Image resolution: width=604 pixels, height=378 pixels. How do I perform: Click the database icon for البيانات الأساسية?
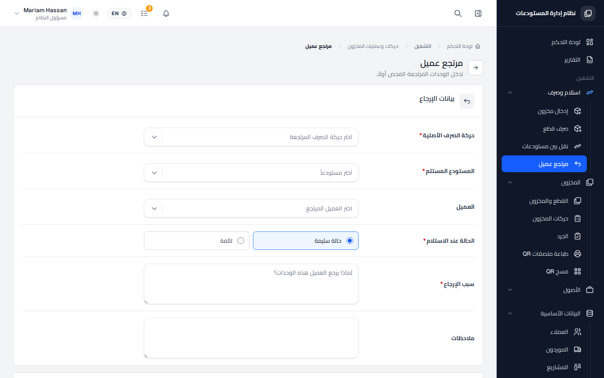pos(590,313)
